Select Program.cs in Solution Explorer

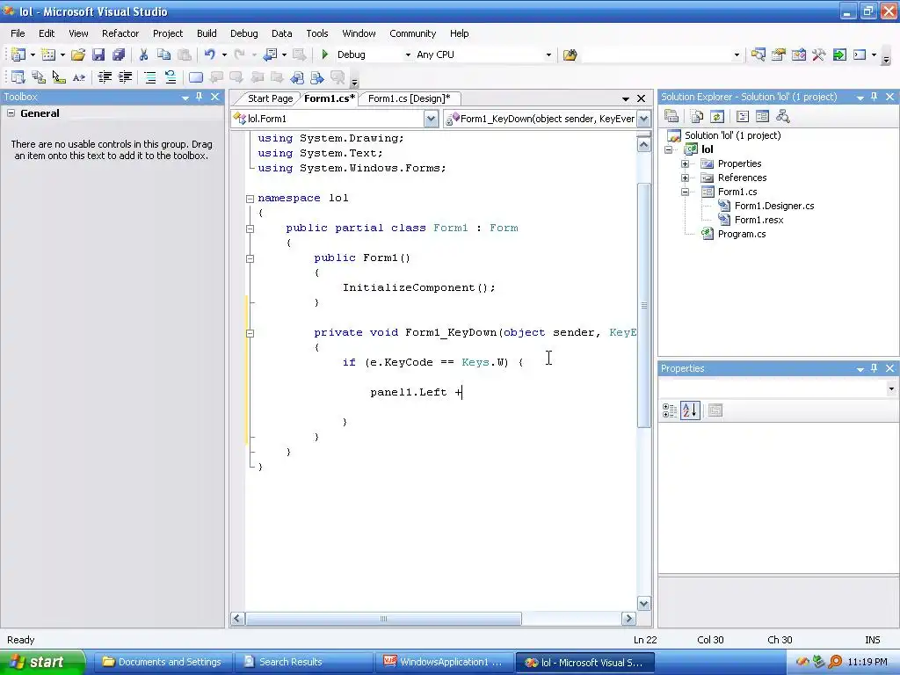tap(742, 234)
